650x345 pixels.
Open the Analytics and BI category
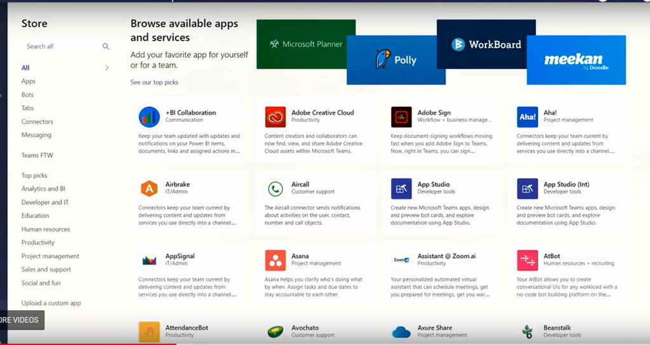43,189
